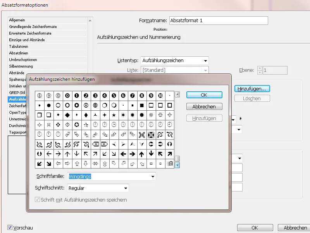The height and width of the screenshot is (233, 310).
Task: Select the Umbruchoptionen category
Action: click(47, 60)
